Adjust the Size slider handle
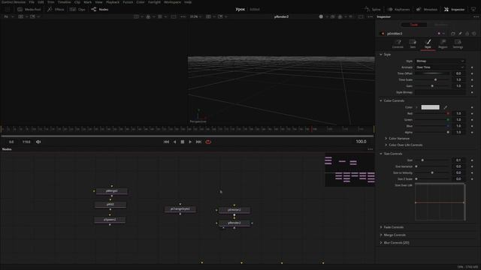 (422, 160)
